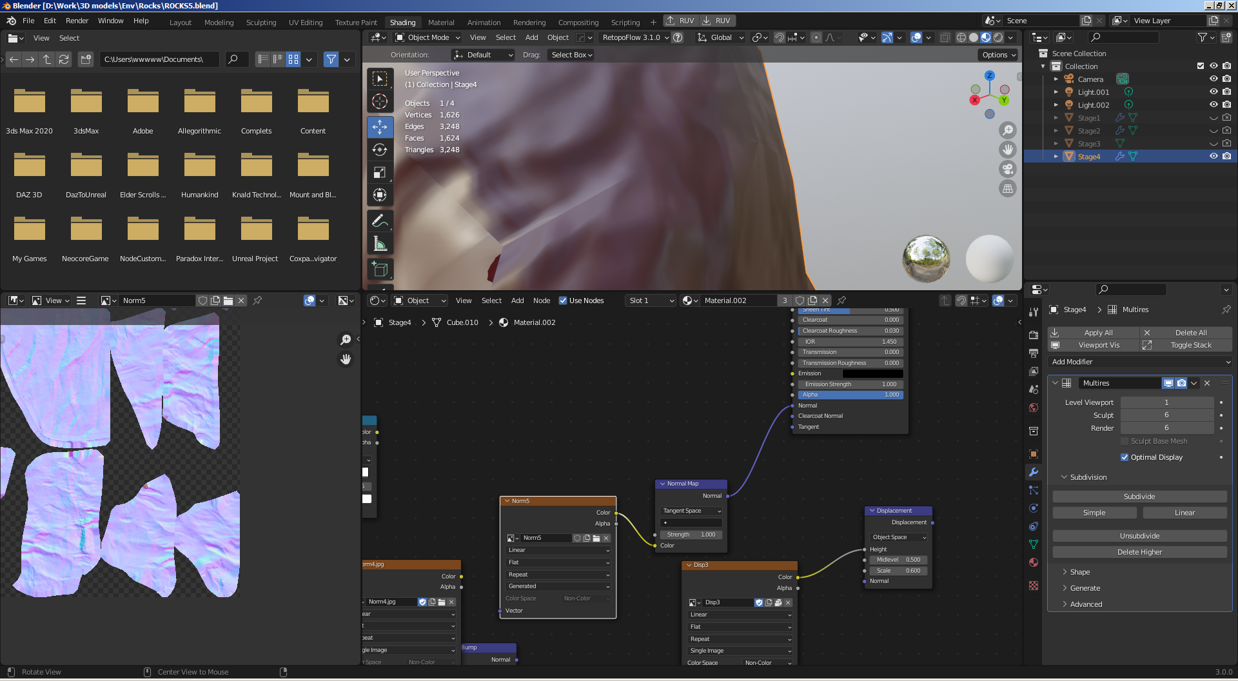Expand the Add Modifier dropdown
The image size is (1238, 681).
[1140, 362]
